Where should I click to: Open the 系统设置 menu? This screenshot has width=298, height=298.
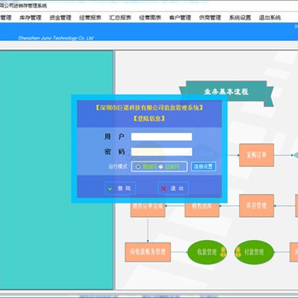240,17
